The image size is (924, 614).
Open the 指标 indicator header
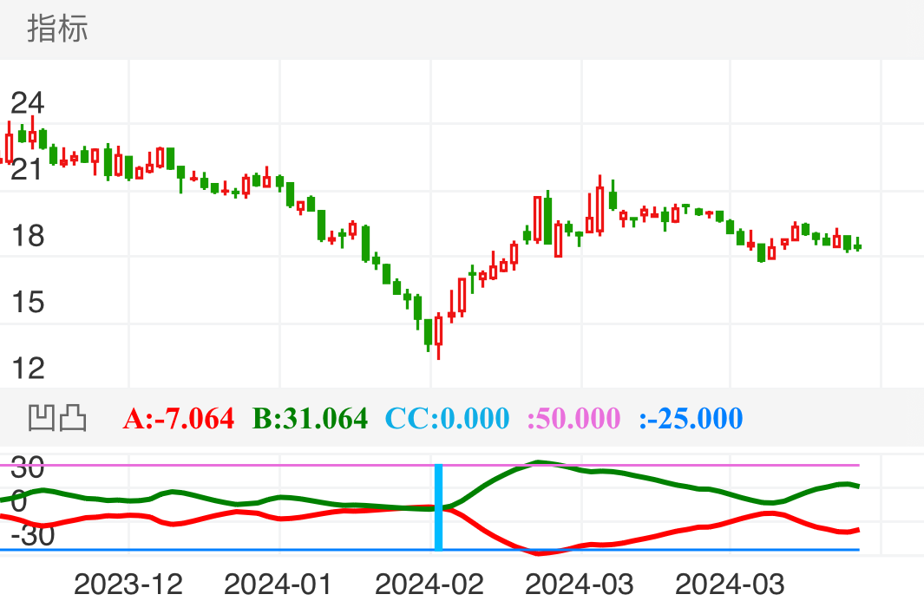coord(57,29)
